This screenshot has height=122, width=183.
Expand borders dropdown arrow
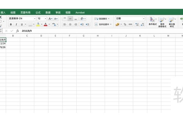click(34, 24)
